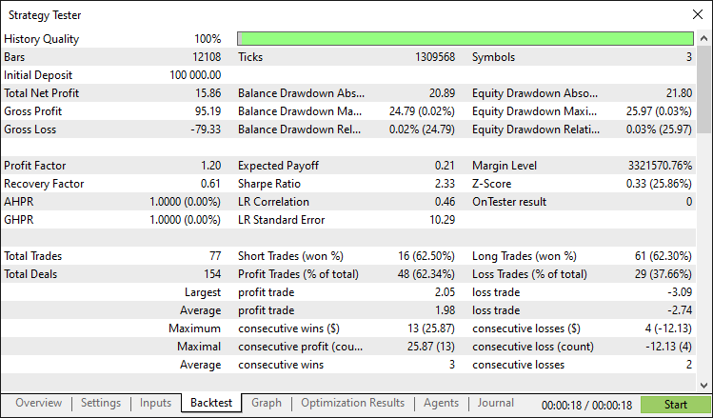Click the Profit Trades value 48 (62.34%)
Image resolution: width=713 pixels, height=418 pixels.
point(426,274)
